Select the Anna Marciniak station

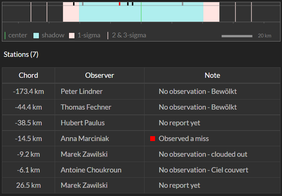(141, 138)
